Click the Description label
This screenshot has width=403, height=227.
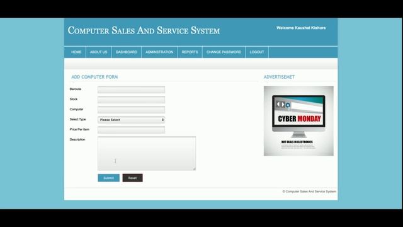77,139
